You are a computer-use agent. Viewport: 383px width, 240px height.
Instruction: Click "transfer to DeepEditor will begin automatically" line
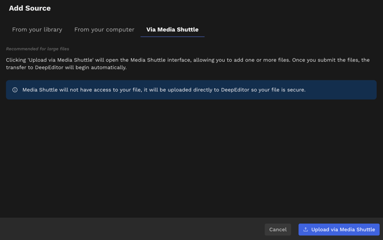tap(66, 67)
